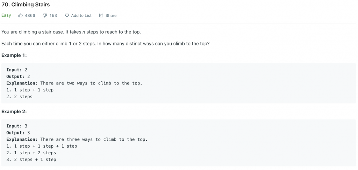Click the 'There are two ways' explanation
Image resolution: width=358 pixels, height=170 pixels.
(x=91, y=83)
